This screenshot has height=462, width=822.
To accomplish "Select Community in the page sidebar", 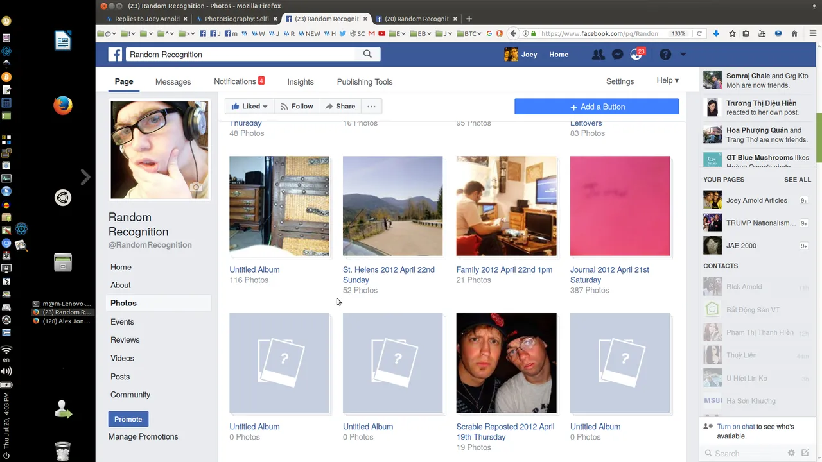I will [130, 395].
